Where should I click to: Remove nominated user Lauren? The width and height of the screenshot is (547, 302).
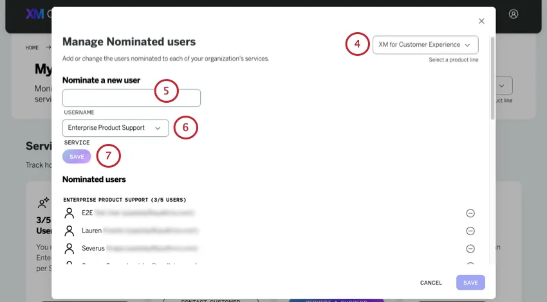coord(470,231)
